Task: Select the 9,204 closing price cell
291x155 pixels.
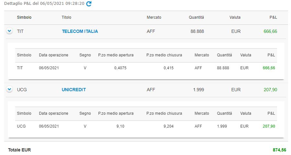Action: pos(169,126)
